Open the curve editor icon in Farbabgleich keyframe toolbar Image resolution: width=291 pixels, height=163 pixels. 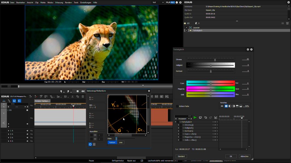click(x=216, y=117)
